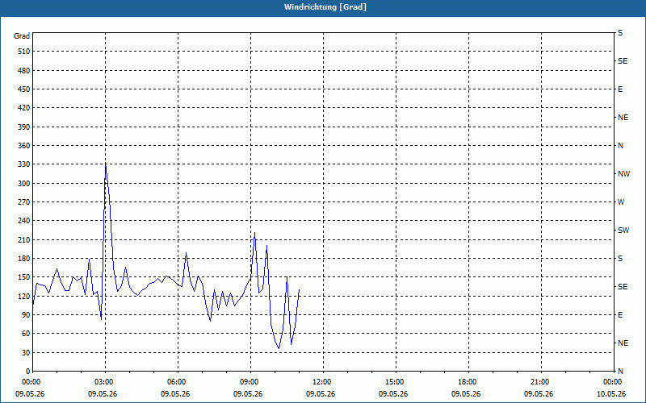Click the SW compass label
Screen dimensions: 646x403
point(623,231)
